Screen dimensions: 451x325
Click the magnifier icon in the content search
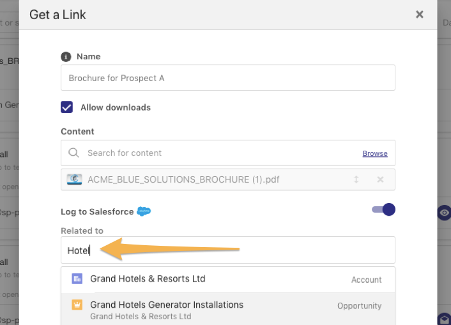point(73,153)
